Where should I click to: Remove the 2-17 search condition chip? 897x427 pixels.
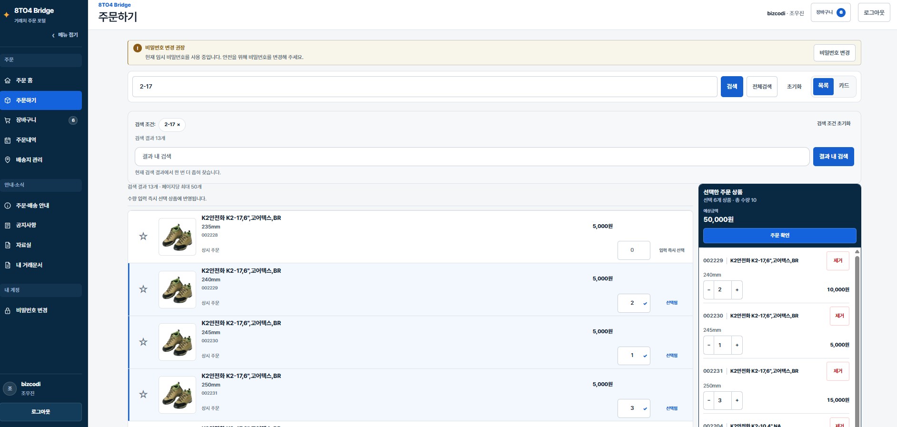179,125
